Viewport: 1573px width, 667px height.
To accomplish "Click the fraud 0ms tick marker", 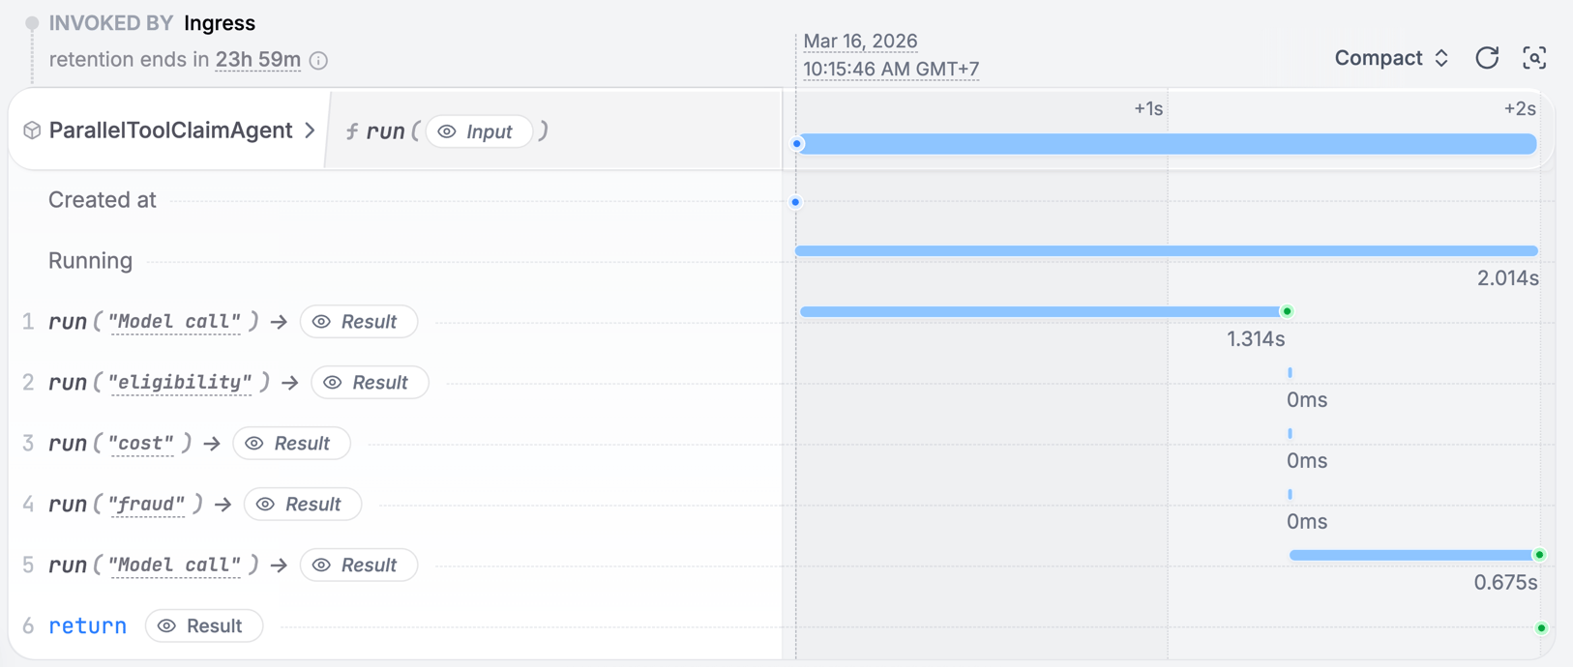I will point(1291,494).
